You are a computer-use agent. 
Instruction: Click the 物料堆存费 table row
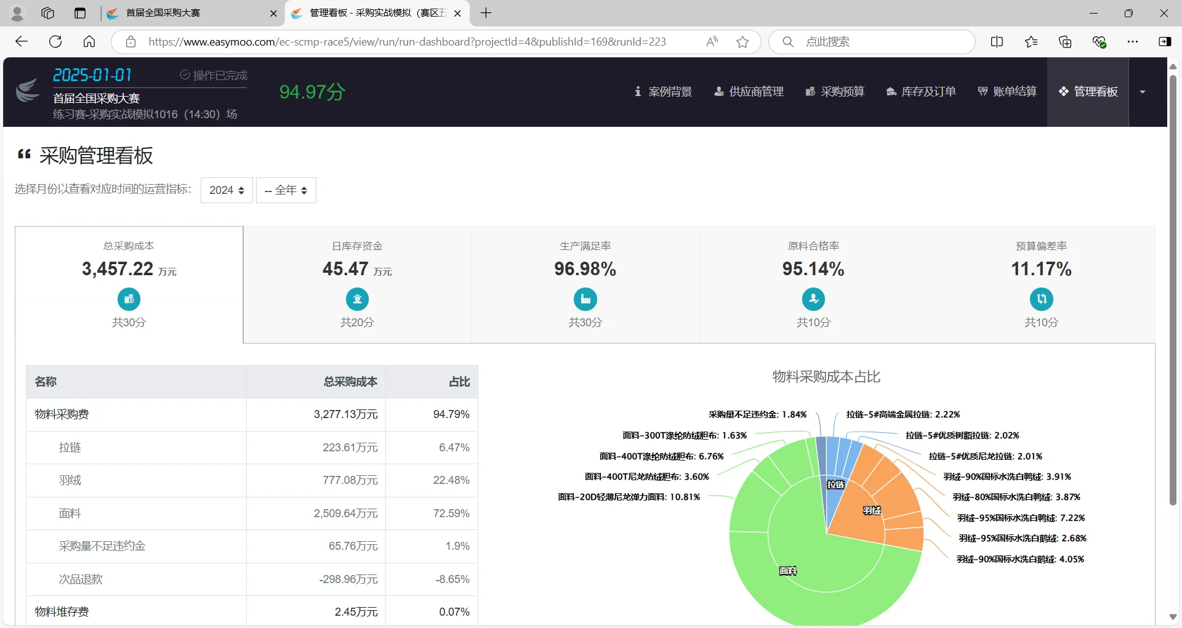click(x=252, y=612)
